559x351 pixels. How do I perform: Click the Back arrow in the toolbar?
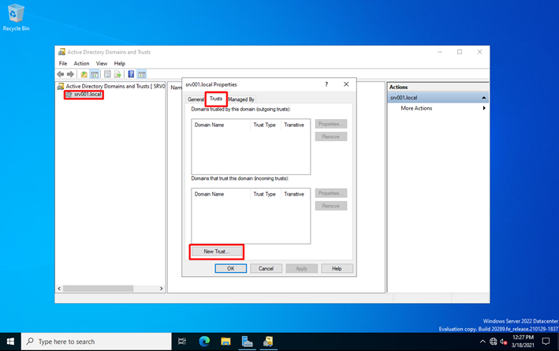[x=61, y=74]
